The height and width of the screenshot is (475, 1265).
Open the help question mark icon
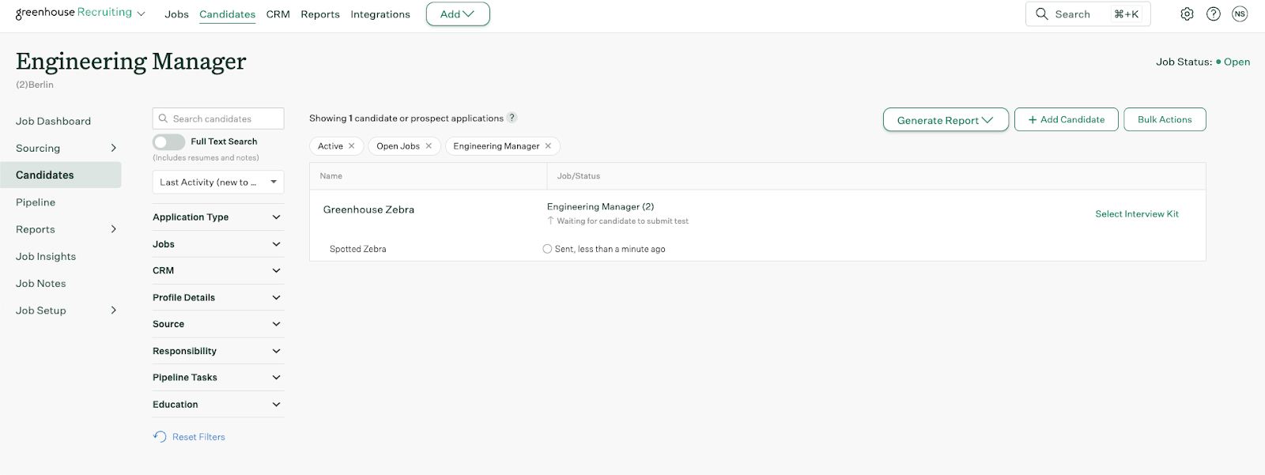pos(1214,14)
